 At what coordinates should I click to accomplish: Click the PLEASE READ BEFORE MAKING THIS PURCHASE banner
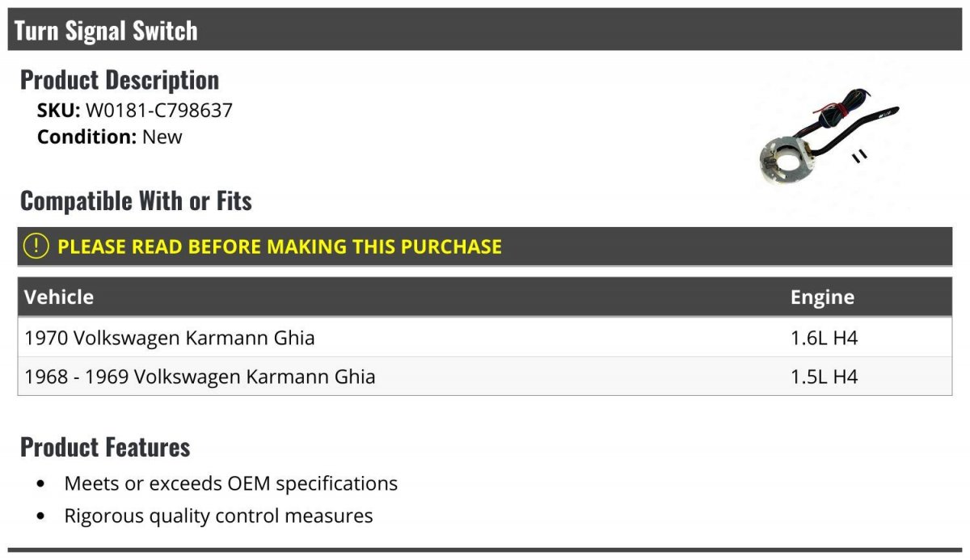tap(280, 246)
